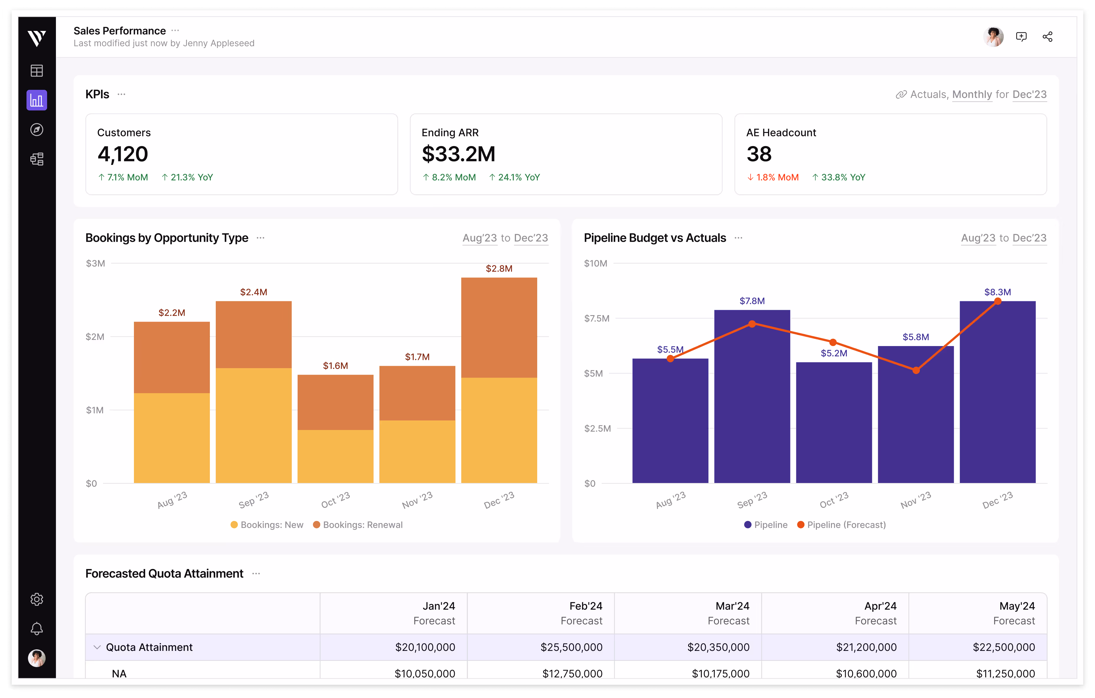Open the hierarchy model icon in sidebar

click(36, 159)
